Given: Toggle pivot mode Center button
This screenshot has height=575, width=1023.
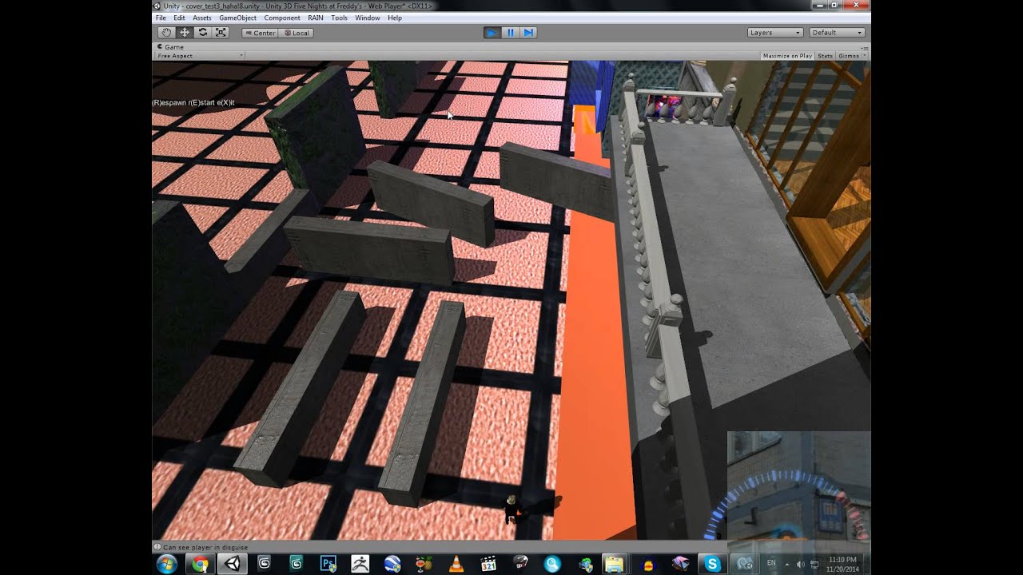Looking at the screenshot, I should 260,33.
